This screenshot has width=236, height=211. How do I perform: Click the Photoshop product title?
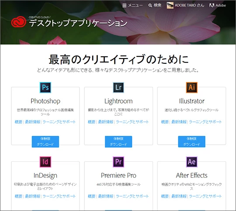click(x=45, y=101)
